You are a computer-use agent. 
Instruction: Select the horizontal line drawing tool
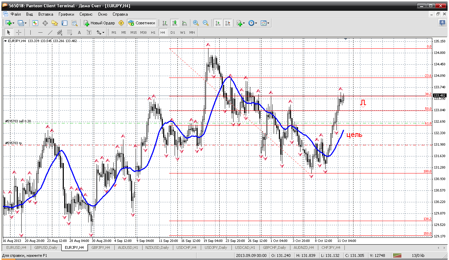point(40,32)
